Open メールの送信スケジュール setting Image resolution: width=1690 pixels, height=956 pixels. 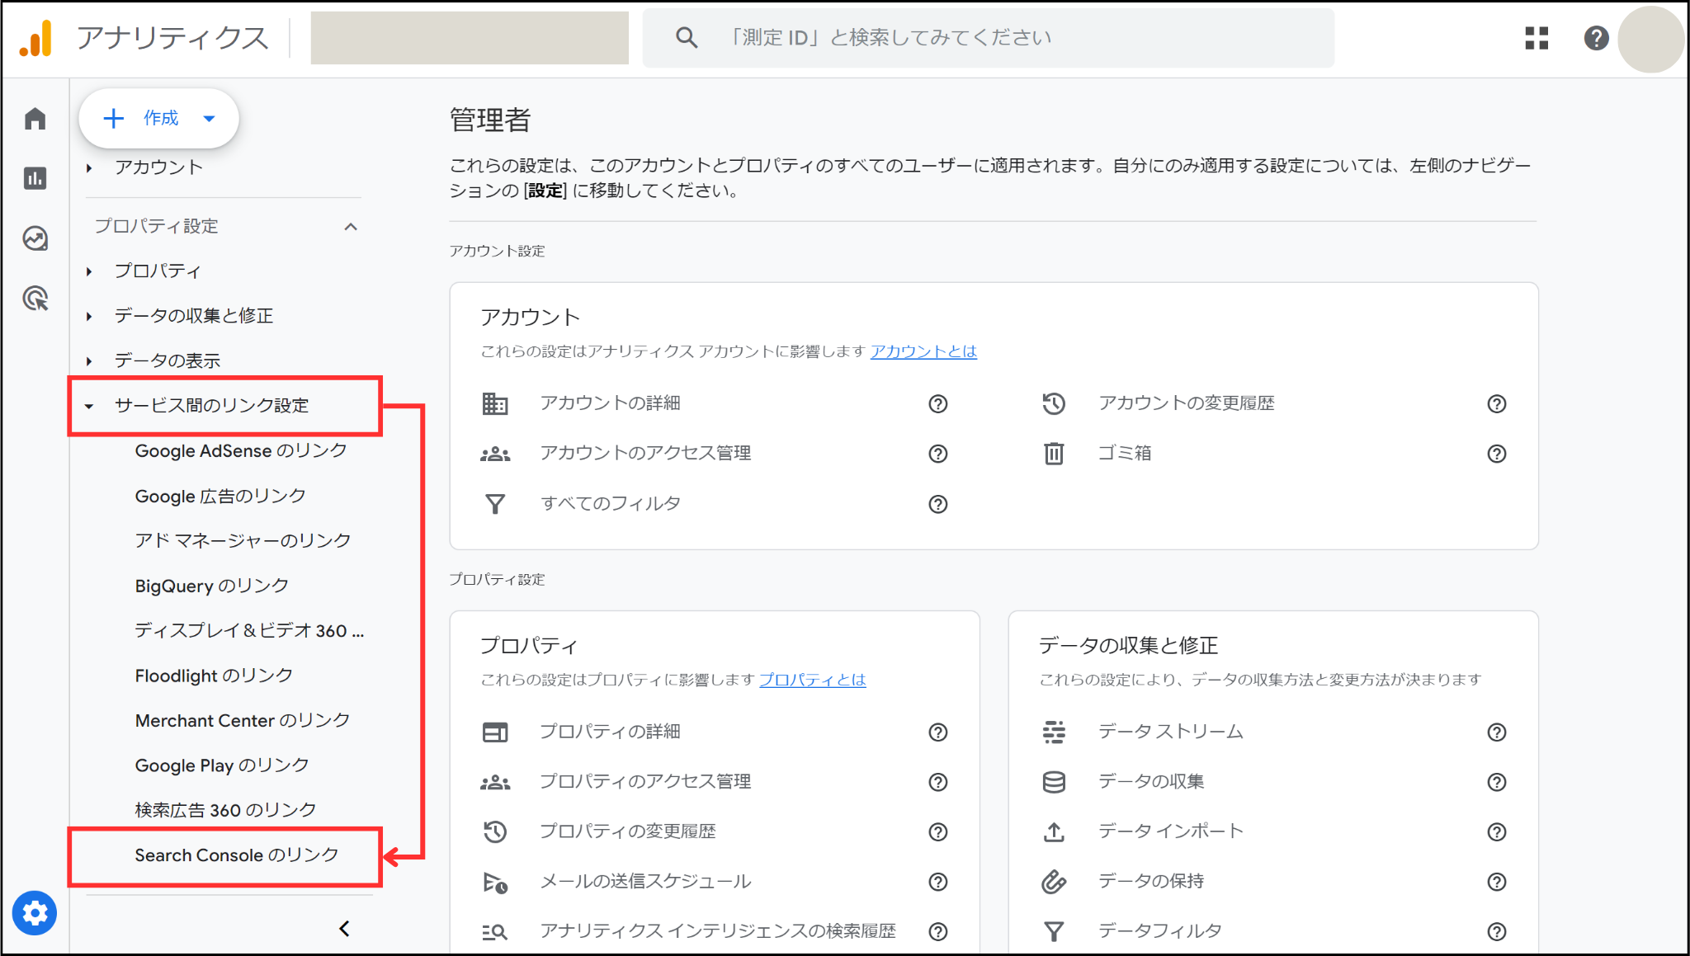point(645,881)
